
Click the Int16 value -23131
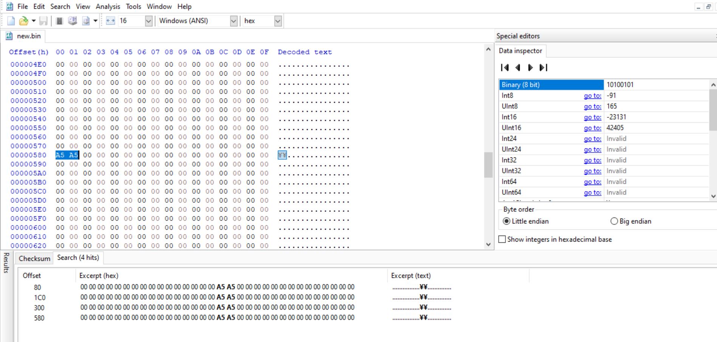coord(617,117)
